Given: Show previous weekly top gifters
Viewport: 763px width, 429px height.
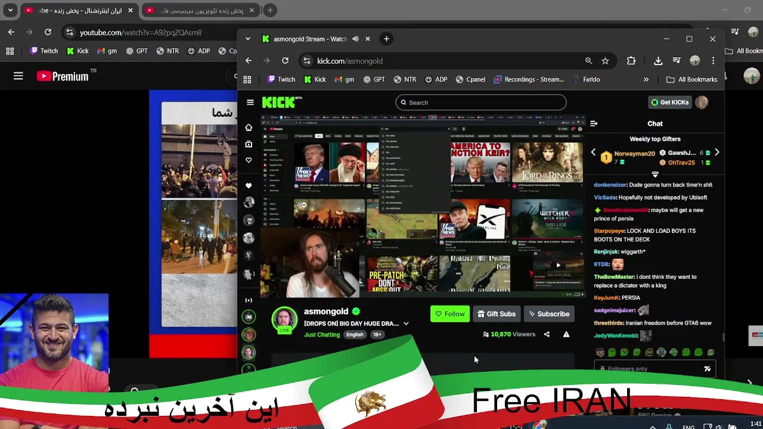Looking at the screenshot, I should click(x=593, y=153).
